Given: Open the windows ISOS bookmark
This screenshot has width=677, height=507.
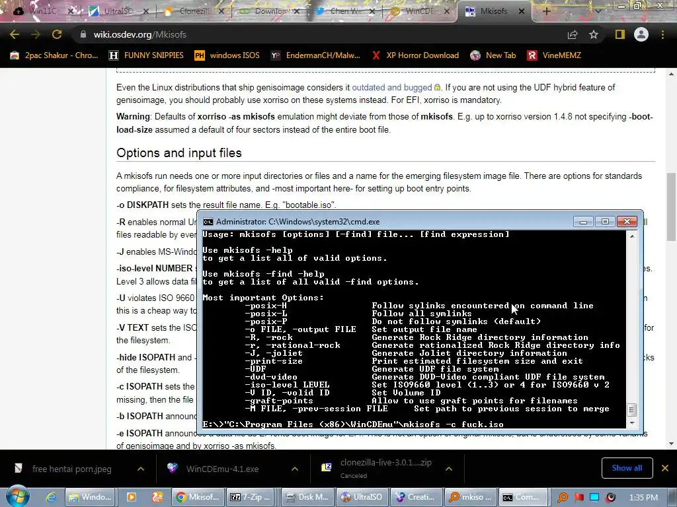Looking at the screenshot, I should point(227,55).
